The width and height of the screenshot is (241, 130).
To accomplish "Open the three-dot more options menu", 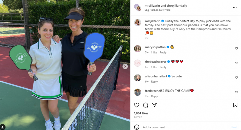I will coord(235,8).
